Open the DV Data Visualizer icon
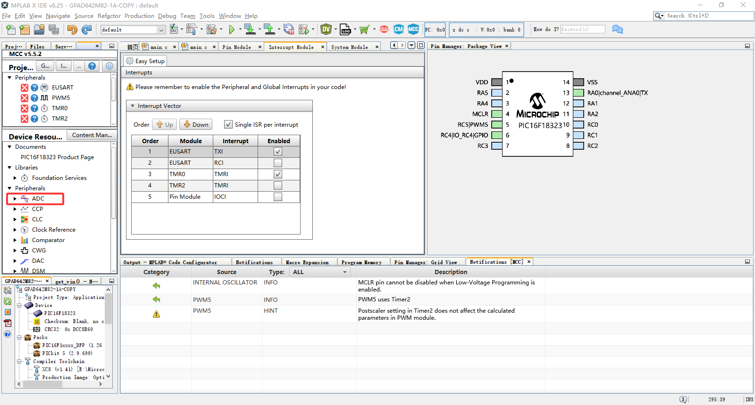Viewport: 755px width, 405px height. tap(326, 30)
